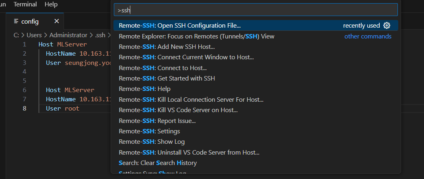The height and width of the screenshot is (179, 424).
Task: Open Remote-SSH: Get Started with SSH
Action: [255, 78]
